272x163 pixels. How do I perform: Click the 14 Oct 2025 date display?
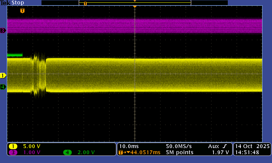click(252, 146)
